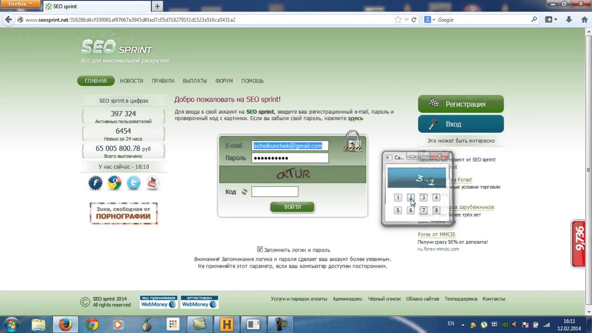Open Техподдержка footer link
Image resolution: width=592 pixels, height=333 pixels.
click(461, 299)
